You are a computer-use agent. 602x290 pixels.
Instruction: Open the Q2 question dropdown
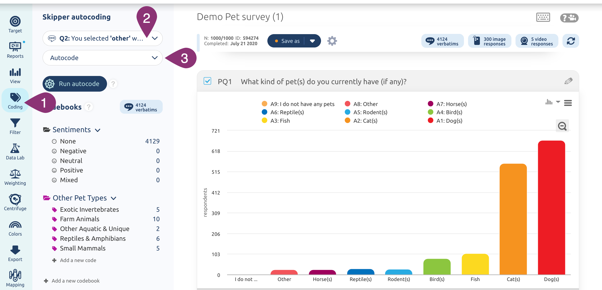(x=103, y=38)
